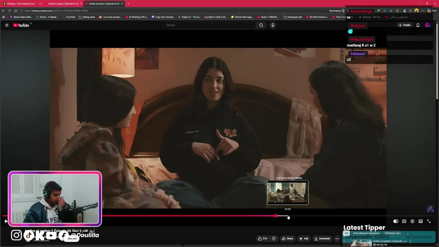
Task: Close the Épisode 03 browser tab
Action: coord(122,3)
